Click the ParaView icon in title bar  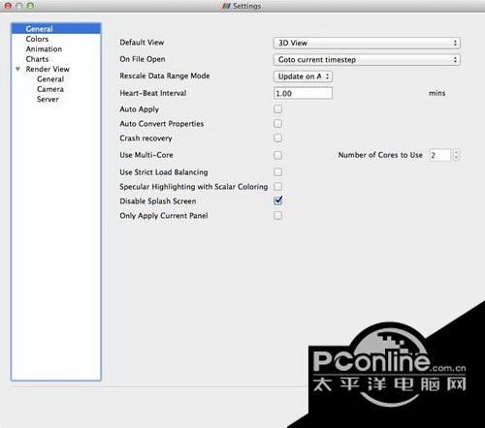click(226, 6)
